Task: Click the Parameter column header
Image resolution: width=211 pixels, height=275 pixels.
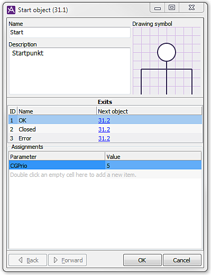Action: pyautogui.click(x=57, y=157)
